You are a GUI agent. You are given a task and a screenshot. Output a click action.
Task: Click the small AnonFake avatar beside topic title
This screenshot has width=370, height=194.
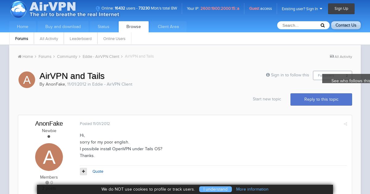[x=27, y=80]
